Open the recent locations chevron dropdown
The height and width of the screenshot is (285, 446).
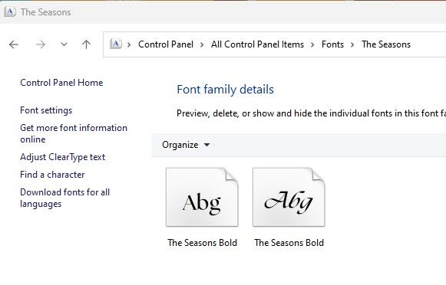(64, 44)
